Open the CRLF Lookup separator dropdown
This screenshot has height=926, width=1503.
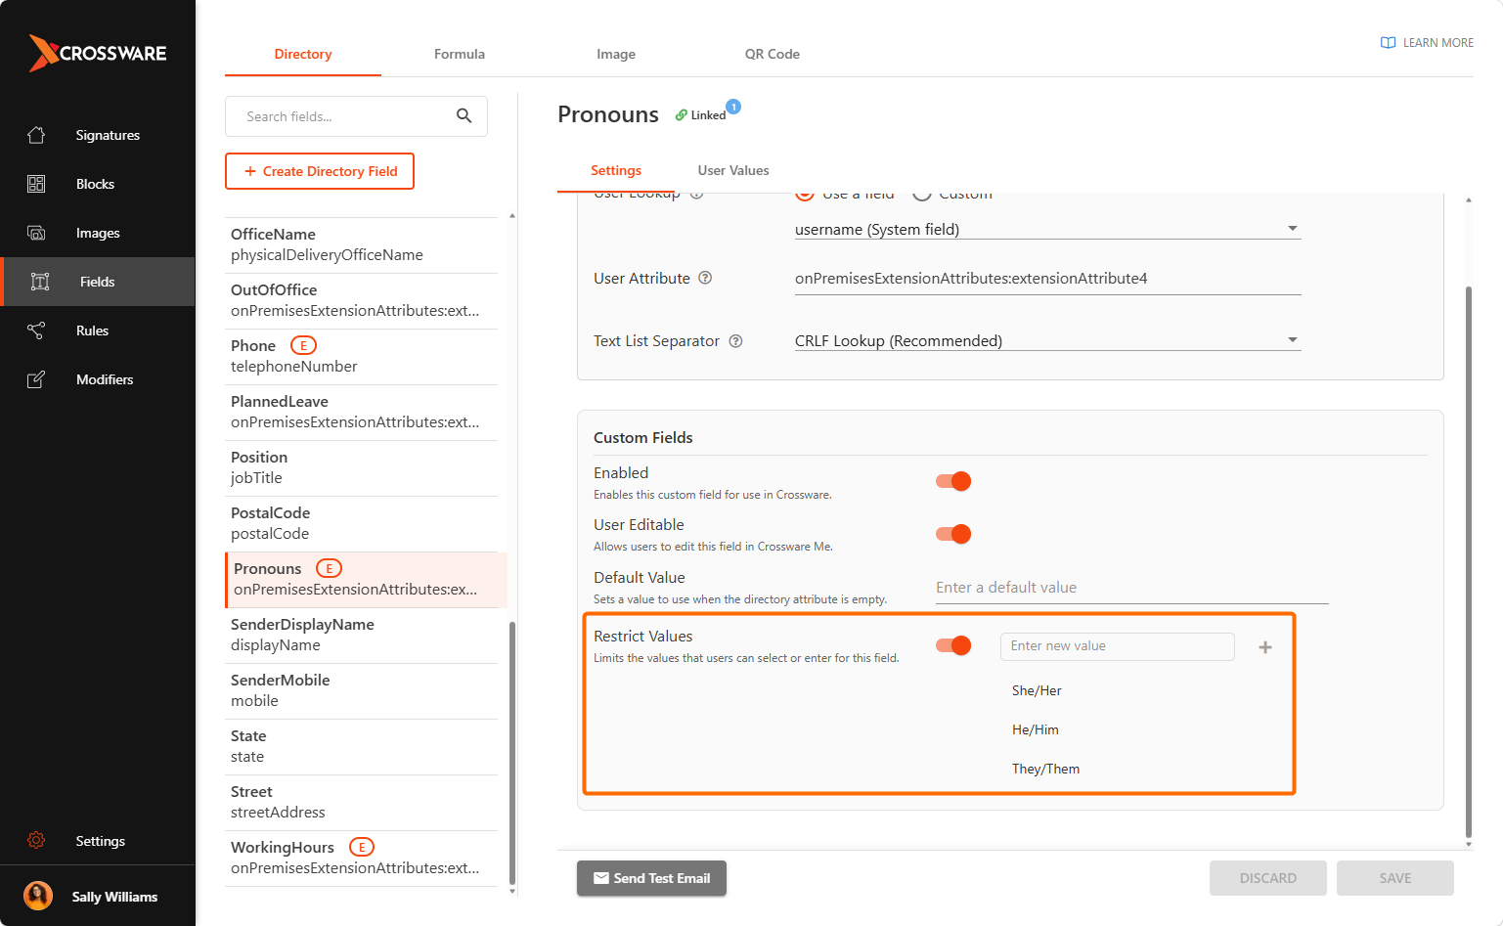click(1047, 340)
